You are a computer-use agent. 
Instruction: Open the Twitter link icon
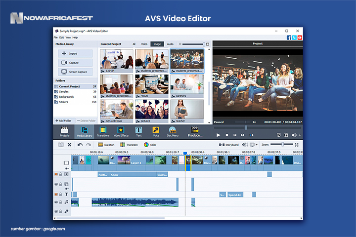click(x=294, y=38)
